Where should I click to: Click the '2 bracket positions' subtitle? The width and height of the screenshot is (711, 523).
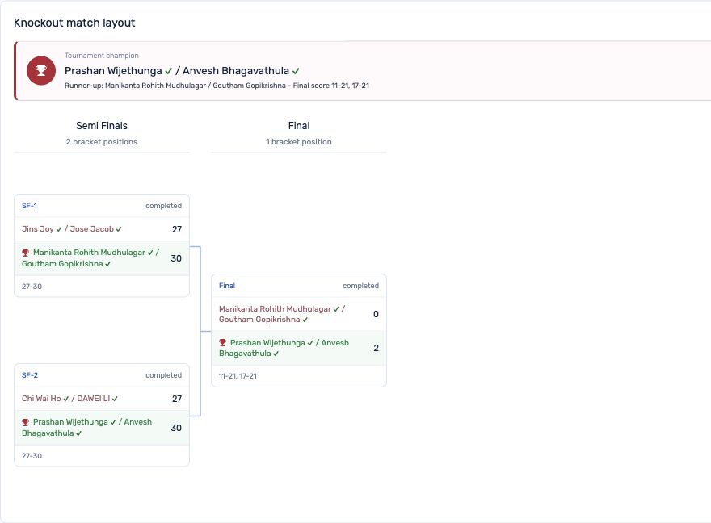[102, 142]
